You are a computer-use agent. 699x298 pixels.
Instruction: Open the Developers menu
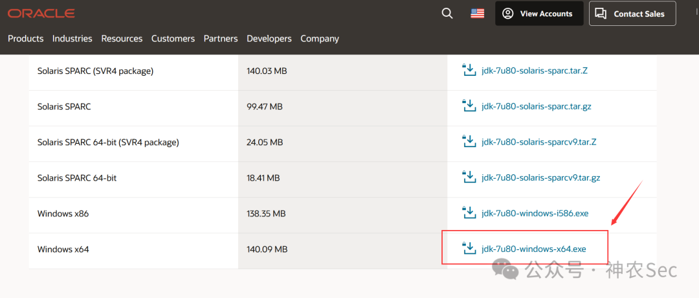tap(269, 39)
